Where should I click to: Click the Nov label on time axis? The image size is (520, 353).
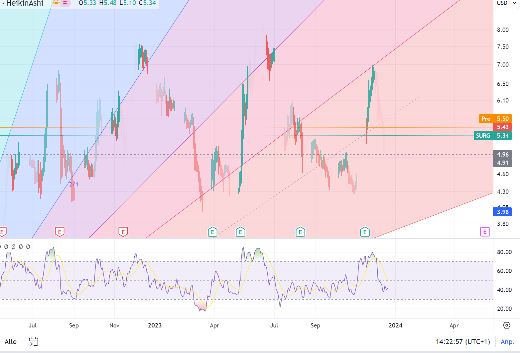(x=114, y=325)
